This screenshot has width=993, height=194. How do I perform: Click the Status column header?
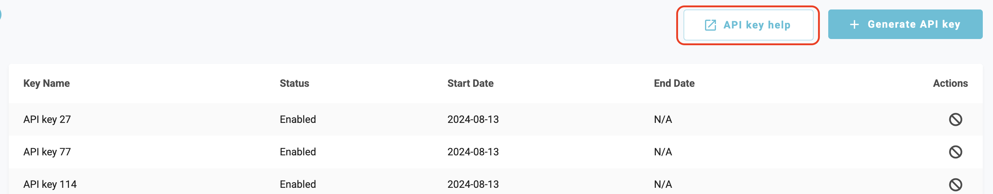point(294,83)
